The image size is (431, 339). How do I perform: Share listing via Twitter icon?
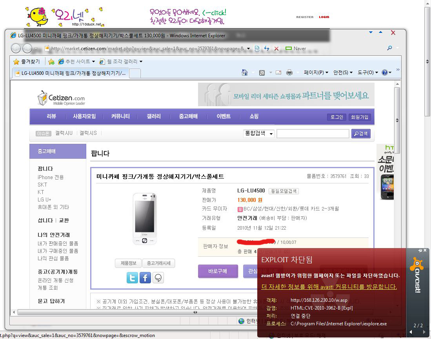pyautogui.click(x=132, y=278)
